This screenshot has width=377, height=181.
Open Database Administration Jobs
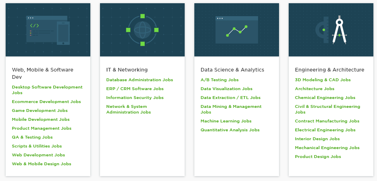coord(140,80)
